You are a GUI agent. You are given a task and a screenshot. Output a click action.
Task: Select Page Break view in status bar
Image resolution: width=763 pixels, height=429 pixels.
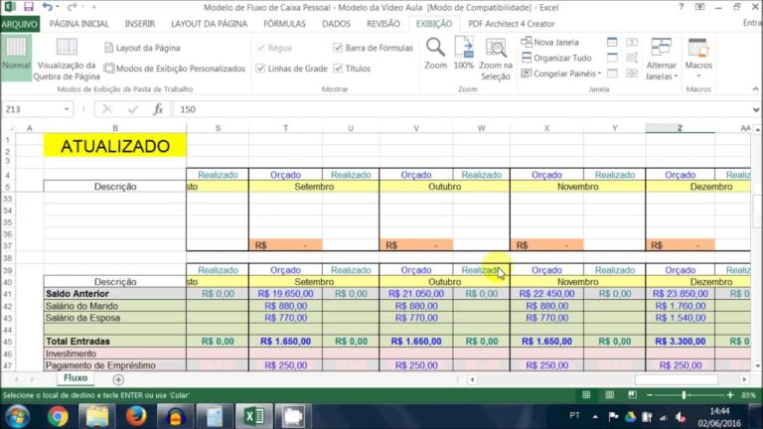[x=632, y=395]
